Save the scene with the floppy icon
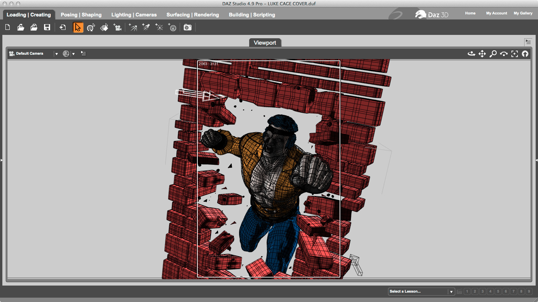The image size is (538, 302). pos(47,28)
